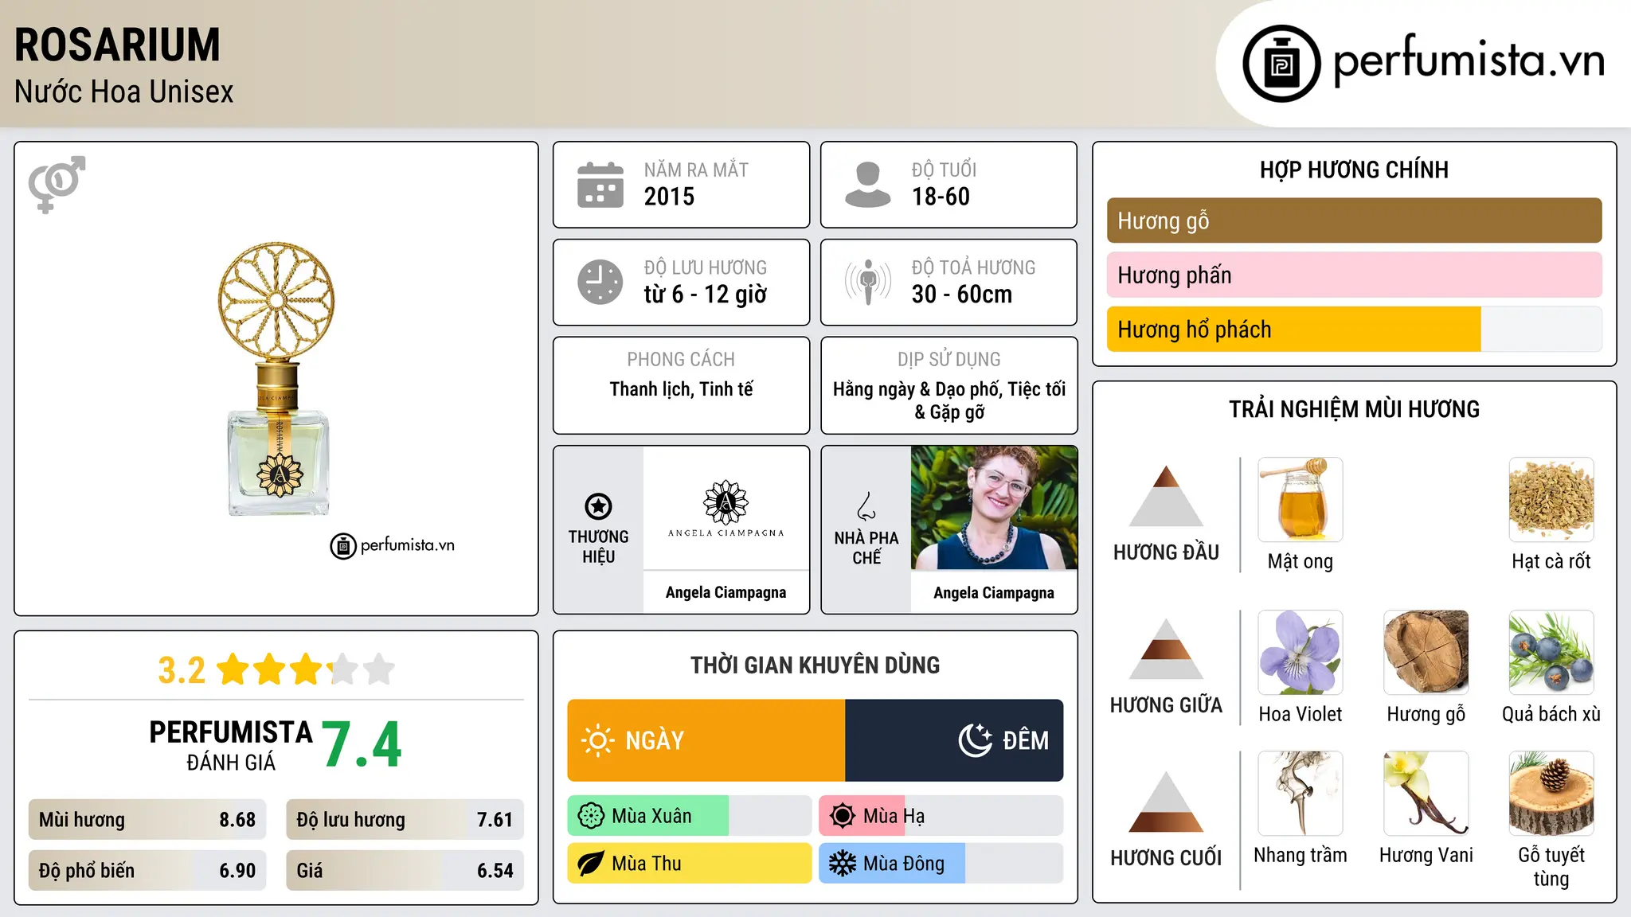The image size is (1631, 917).
Task: Open the Mật ong note image
Action: (x=1300, y=500)
